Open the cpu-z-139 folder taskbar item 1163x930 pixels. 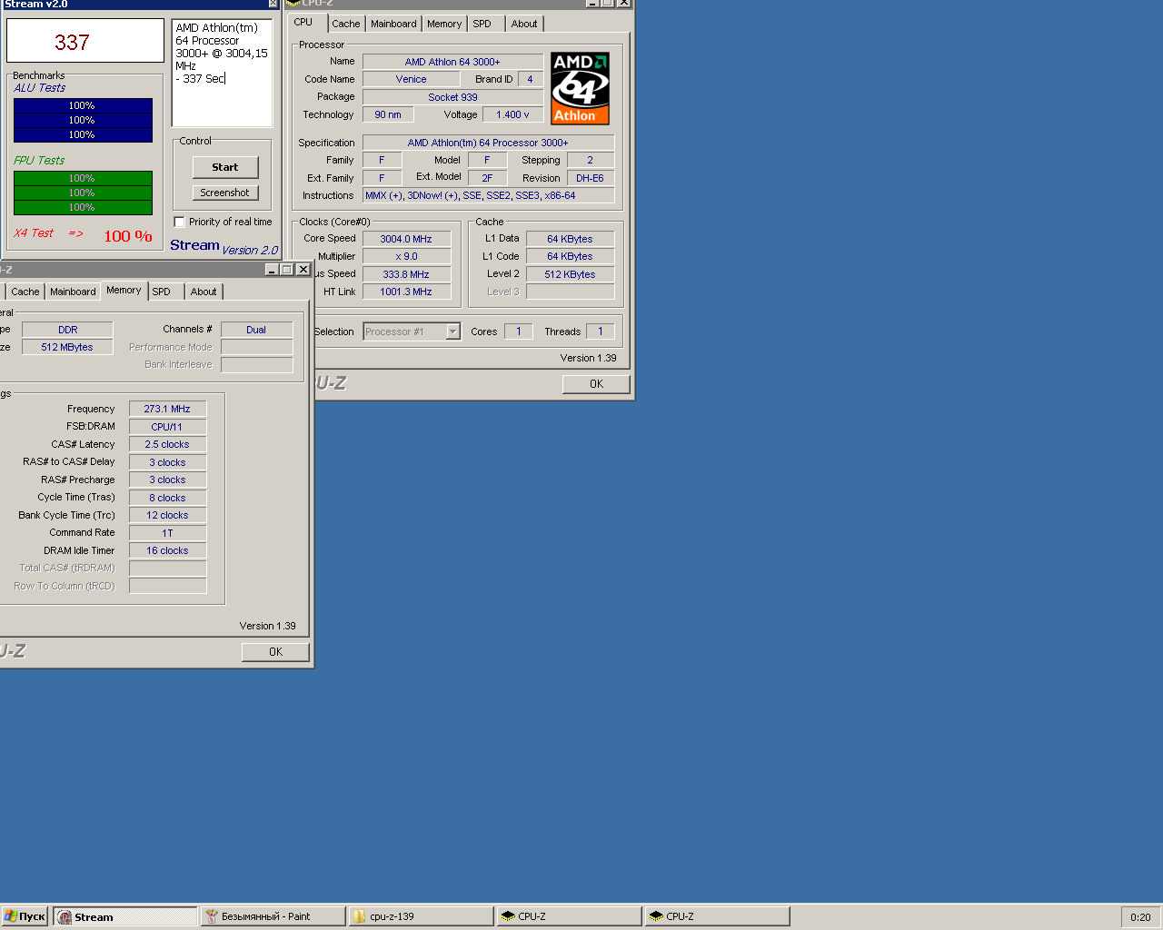(422, 917)
